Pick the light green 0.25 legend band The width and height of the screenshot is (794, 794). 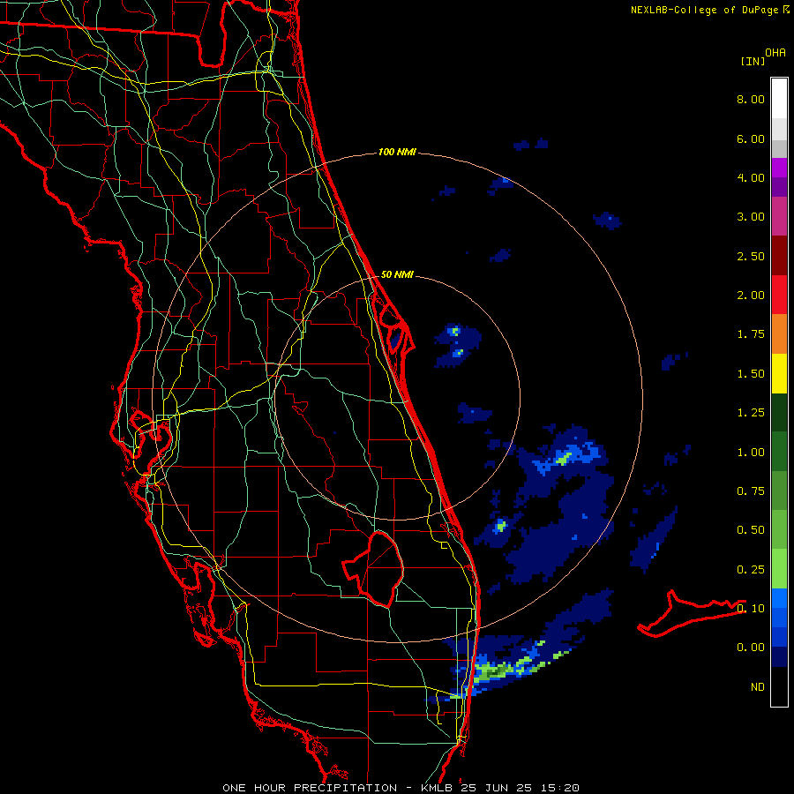pos(779,569)
